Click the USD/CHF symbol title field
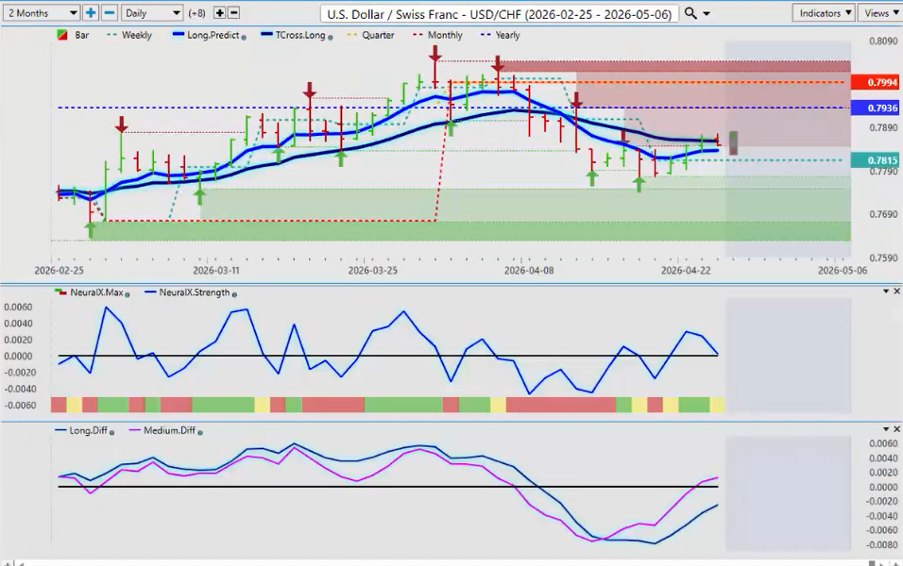Viewport: 903px width, 566px height. pyautogui.click(x=498, y=13)
